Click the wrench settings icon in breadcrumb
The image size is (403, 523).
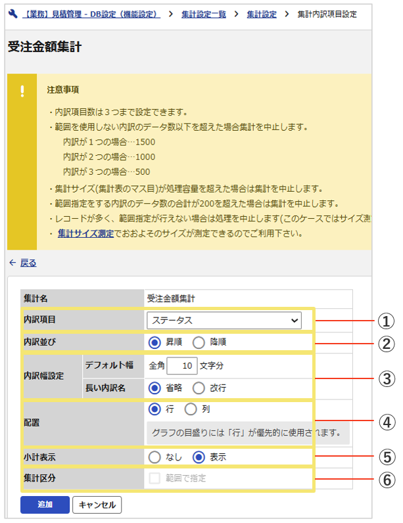(12, 14)
